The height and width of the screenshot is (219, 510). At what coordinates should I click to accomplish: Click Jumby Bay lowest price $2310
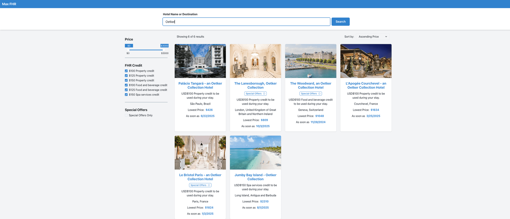click(264, 202)
